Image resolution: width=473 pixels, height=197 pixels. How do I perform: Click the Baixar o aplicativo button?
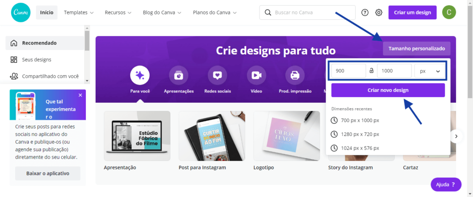(48, 173)
